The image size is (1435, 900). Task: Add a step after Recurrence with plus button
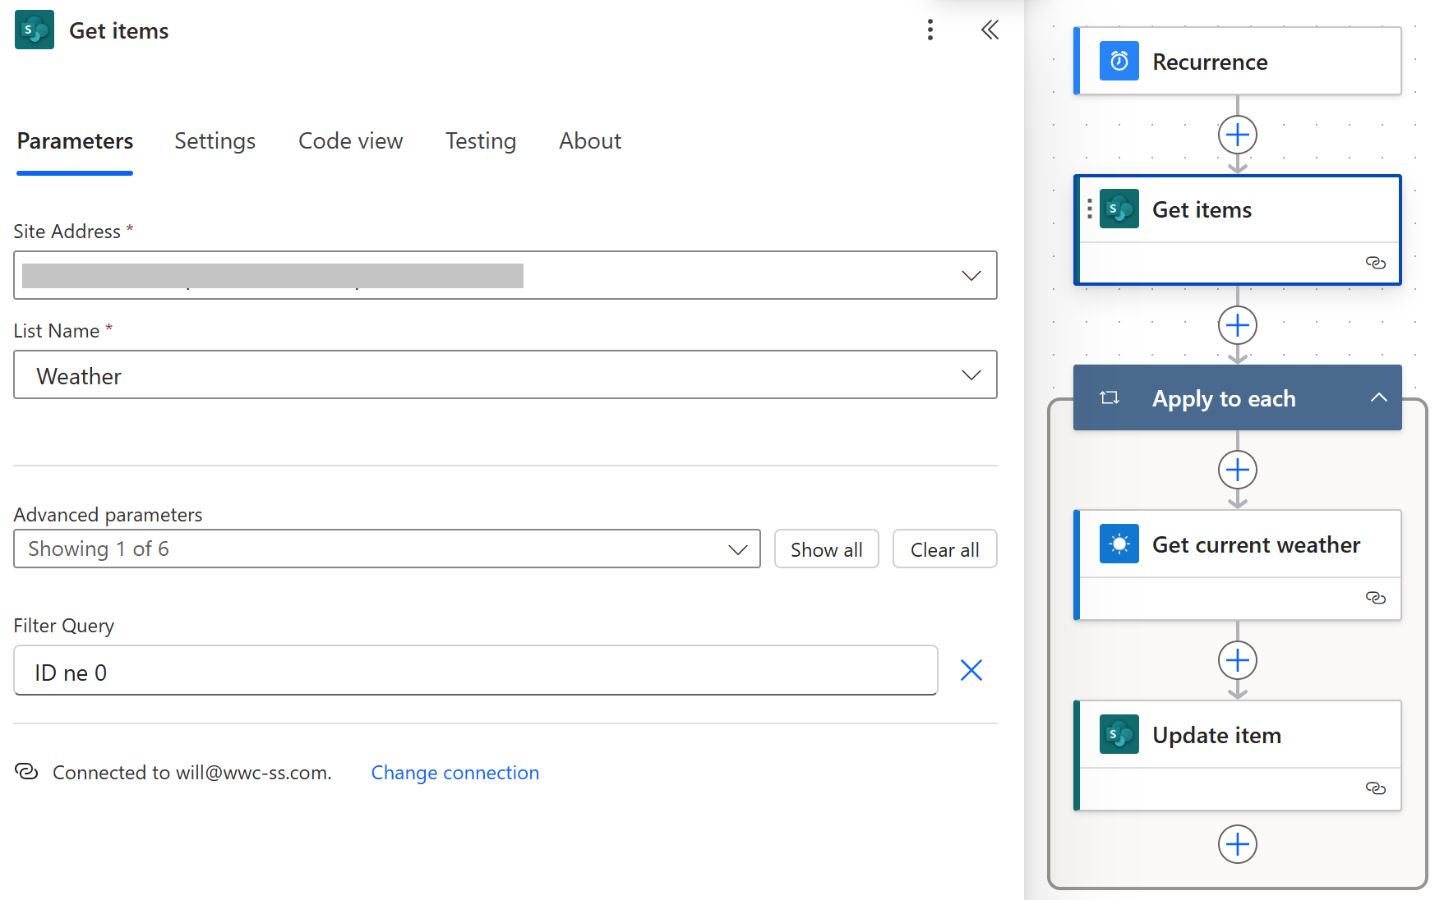pyautogui.click(x=1238, y=135)
